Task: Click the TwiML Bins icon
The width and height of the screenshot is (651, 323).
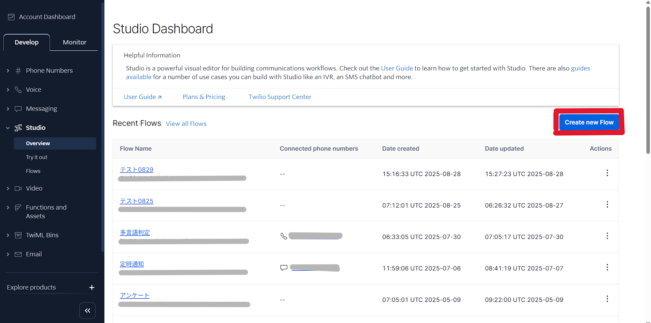Action: tap(18, 235)
